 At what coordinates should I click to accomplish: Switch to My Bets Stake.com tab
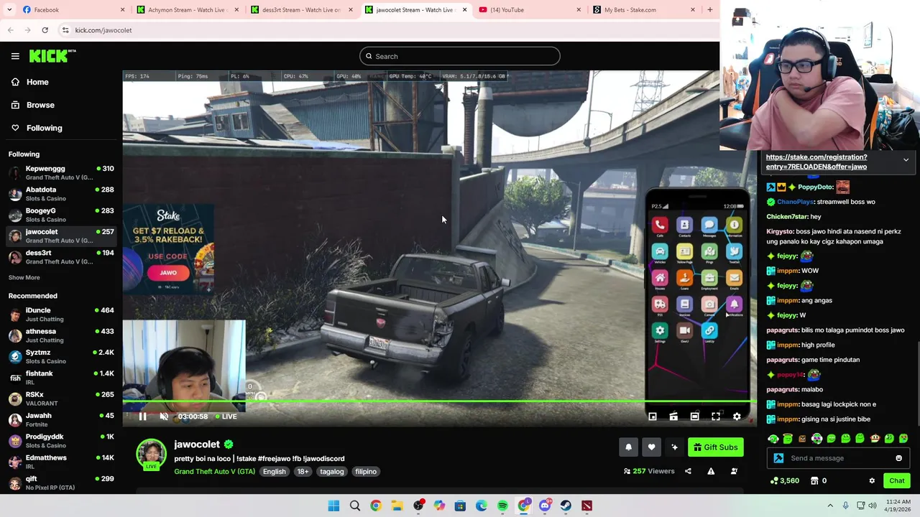(x=643, y=10)
